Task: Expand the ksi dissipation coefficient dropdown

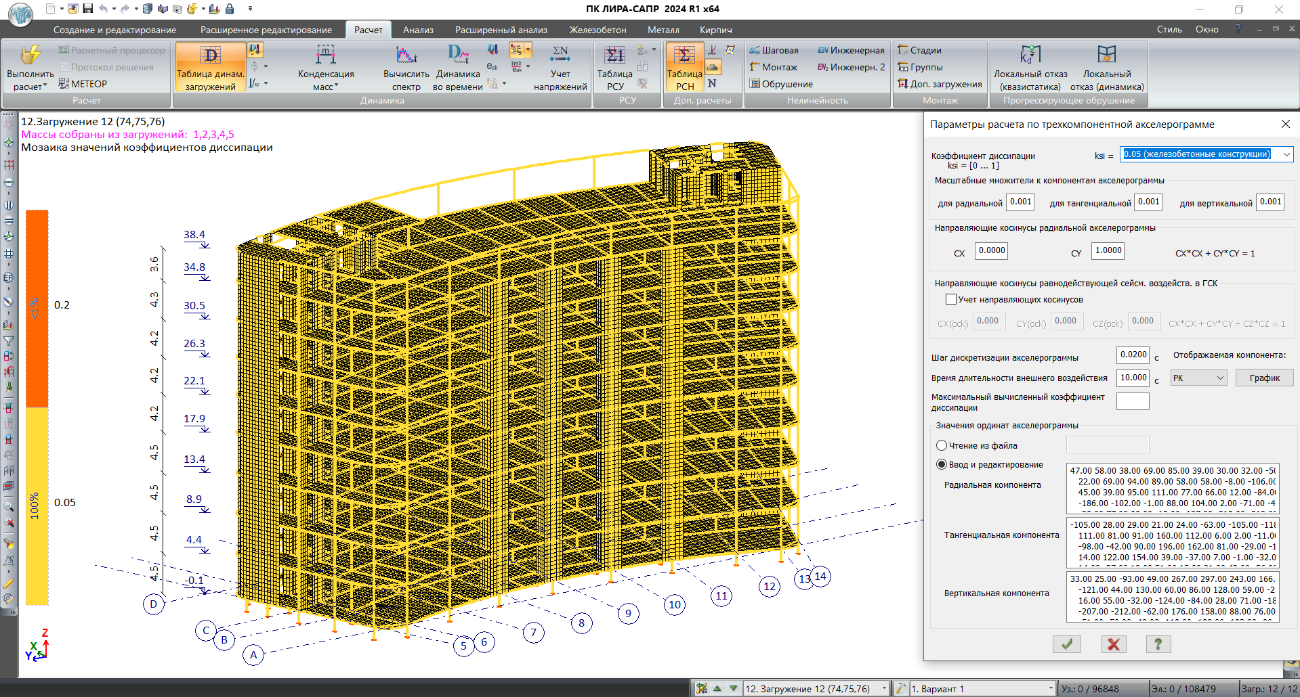Action: tap(1286, 154)
